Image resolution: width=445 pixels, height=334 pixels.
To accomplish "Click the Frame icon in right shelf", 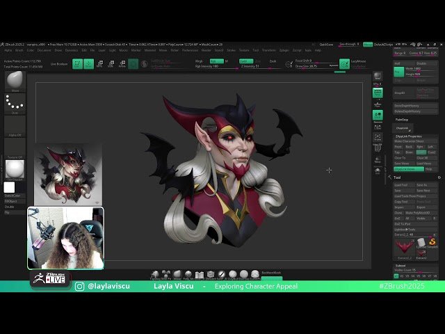I will pyautogui.click(x=378, y=137).
